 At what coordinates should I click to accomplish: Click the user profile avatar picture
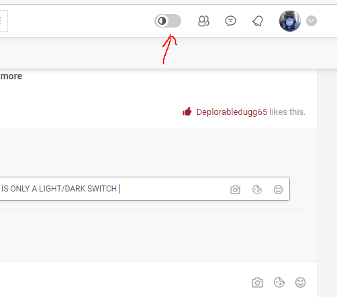pyautogui.click(x=290, y=21)
